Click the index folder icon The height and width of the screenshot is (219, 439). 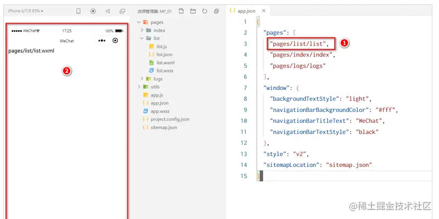148,30
